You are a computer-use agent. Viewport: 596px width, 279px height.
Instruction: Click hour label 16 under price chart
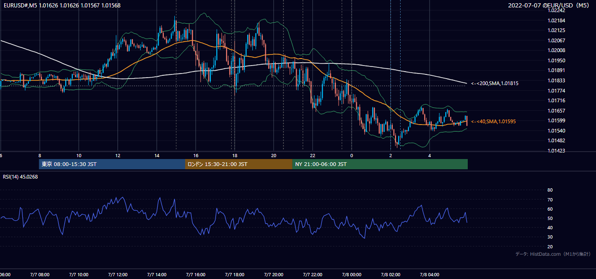click(x=196, y=155)
